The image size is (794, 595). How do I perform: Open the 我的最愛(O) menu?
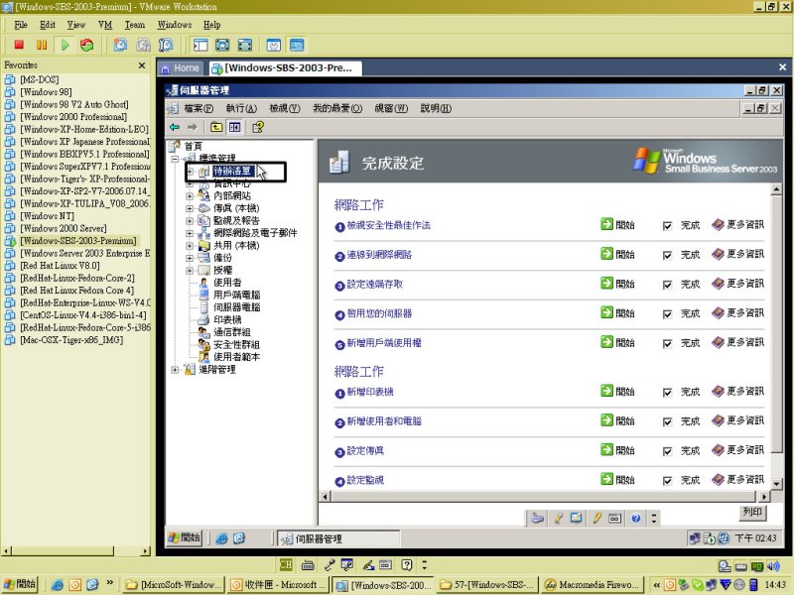(337, 108)
